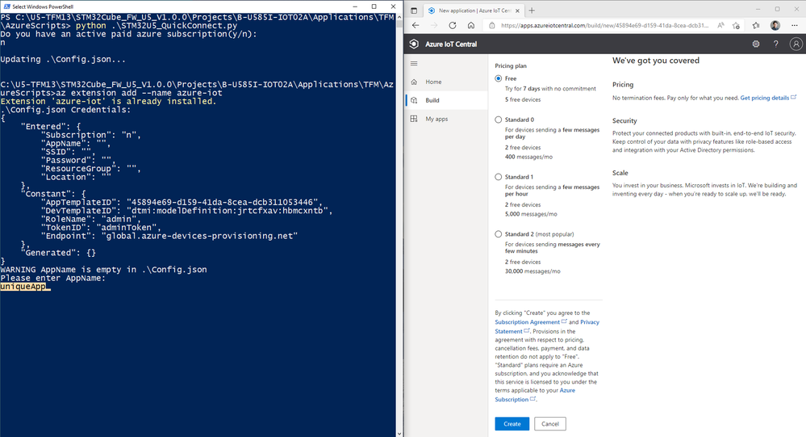
Task: Click the "We've got you covered" heading
Action: [x=656, y=61]
